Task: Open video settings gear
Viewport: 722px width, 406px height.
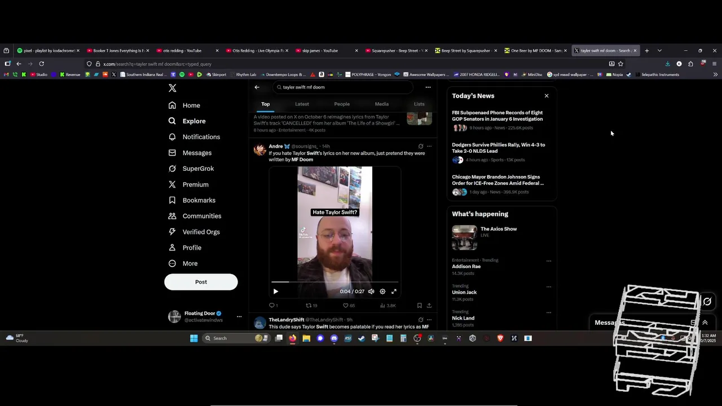Action: tap(382, 292)
